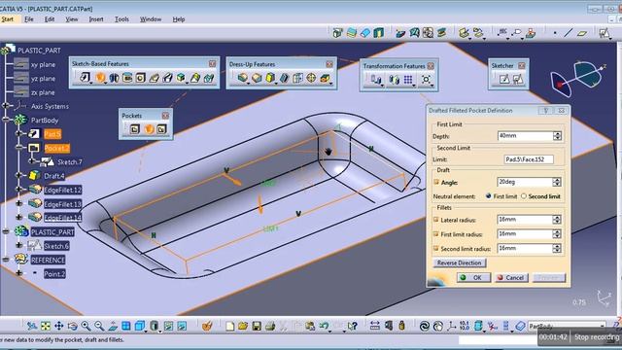Click the Rectangular Pattern grid icon
Image resolution: width=622 pixels, height=350 pixels.
pos(408,80)
